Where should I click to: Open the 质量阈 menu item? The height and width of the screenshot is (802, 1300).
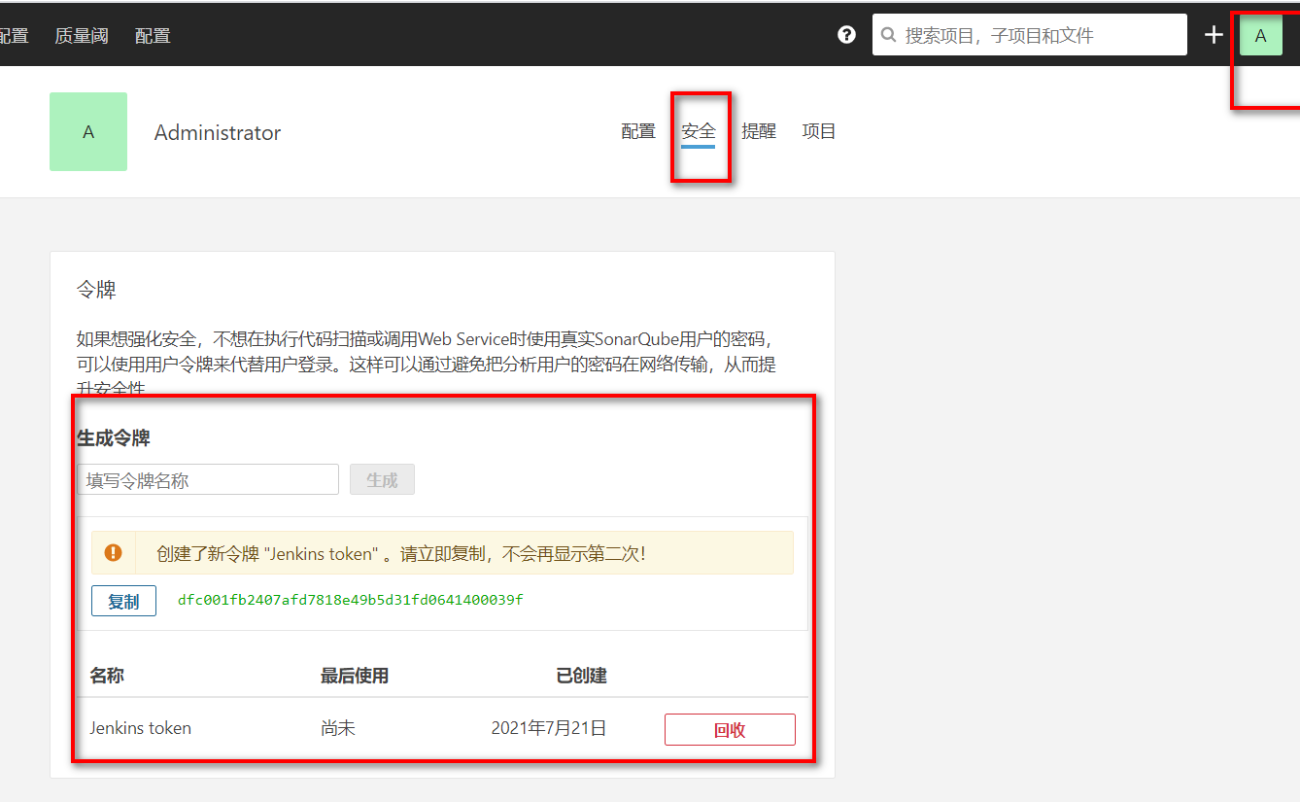point(82,36)
